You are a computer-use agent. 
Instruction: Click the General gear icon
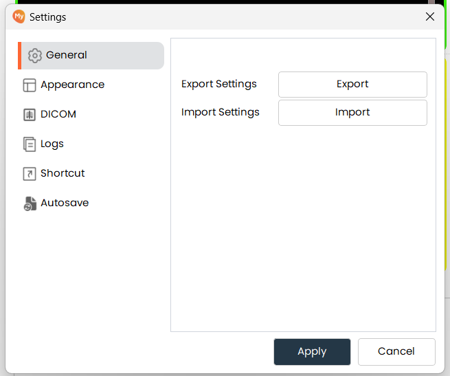pyautogui.click(x=35, y=56)
